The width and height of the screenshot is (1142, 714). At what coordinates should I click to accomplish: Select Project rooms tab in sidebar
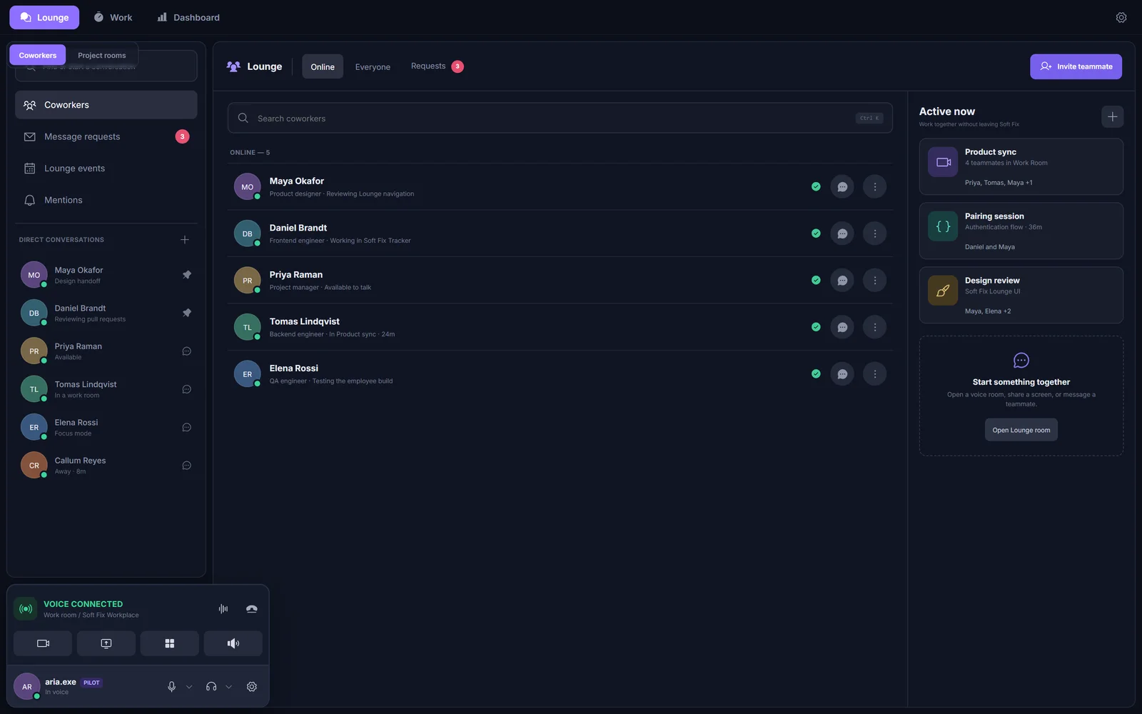click(x=102, y=55)
